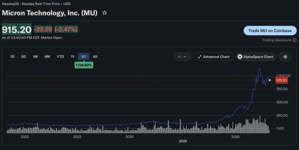Viewport: 299px width, 150px height.
Task: Click the 0.00 y-axis label
Action: pos(280,128)
